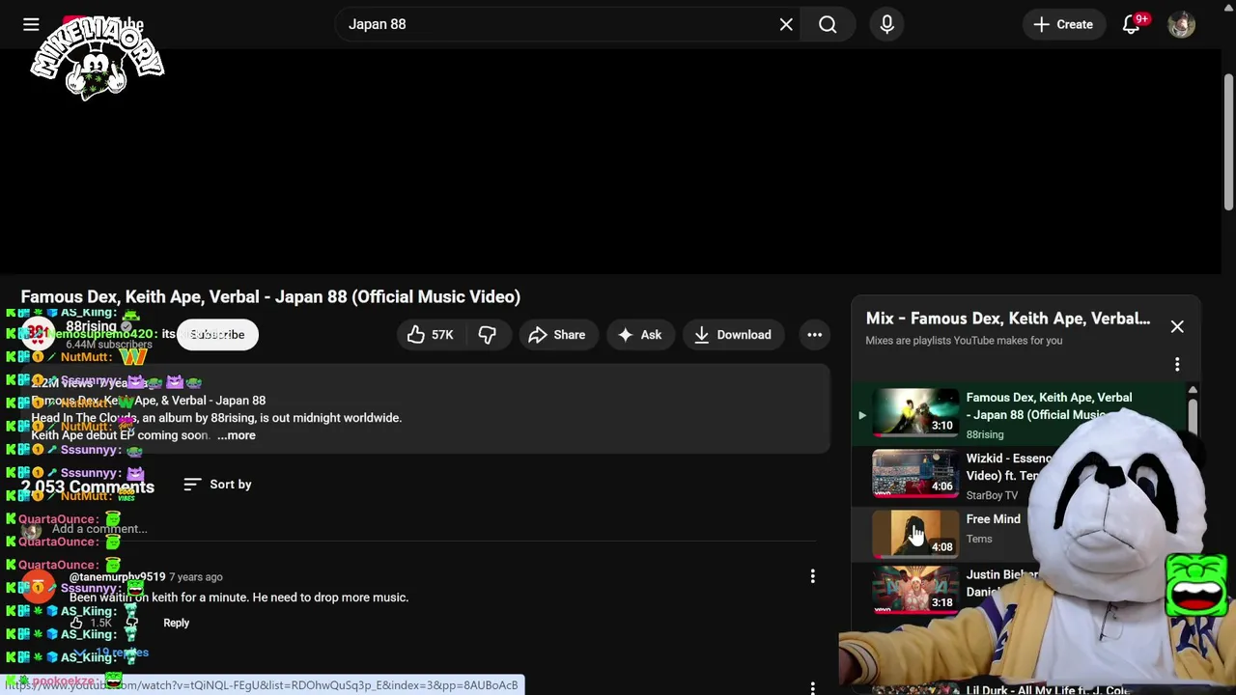
Task: Open options for the comment below tanemurphy9519
Action: (x=812, y=687)
